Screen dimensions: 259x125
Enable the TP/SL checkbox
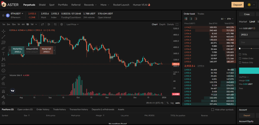pos(240,54)
